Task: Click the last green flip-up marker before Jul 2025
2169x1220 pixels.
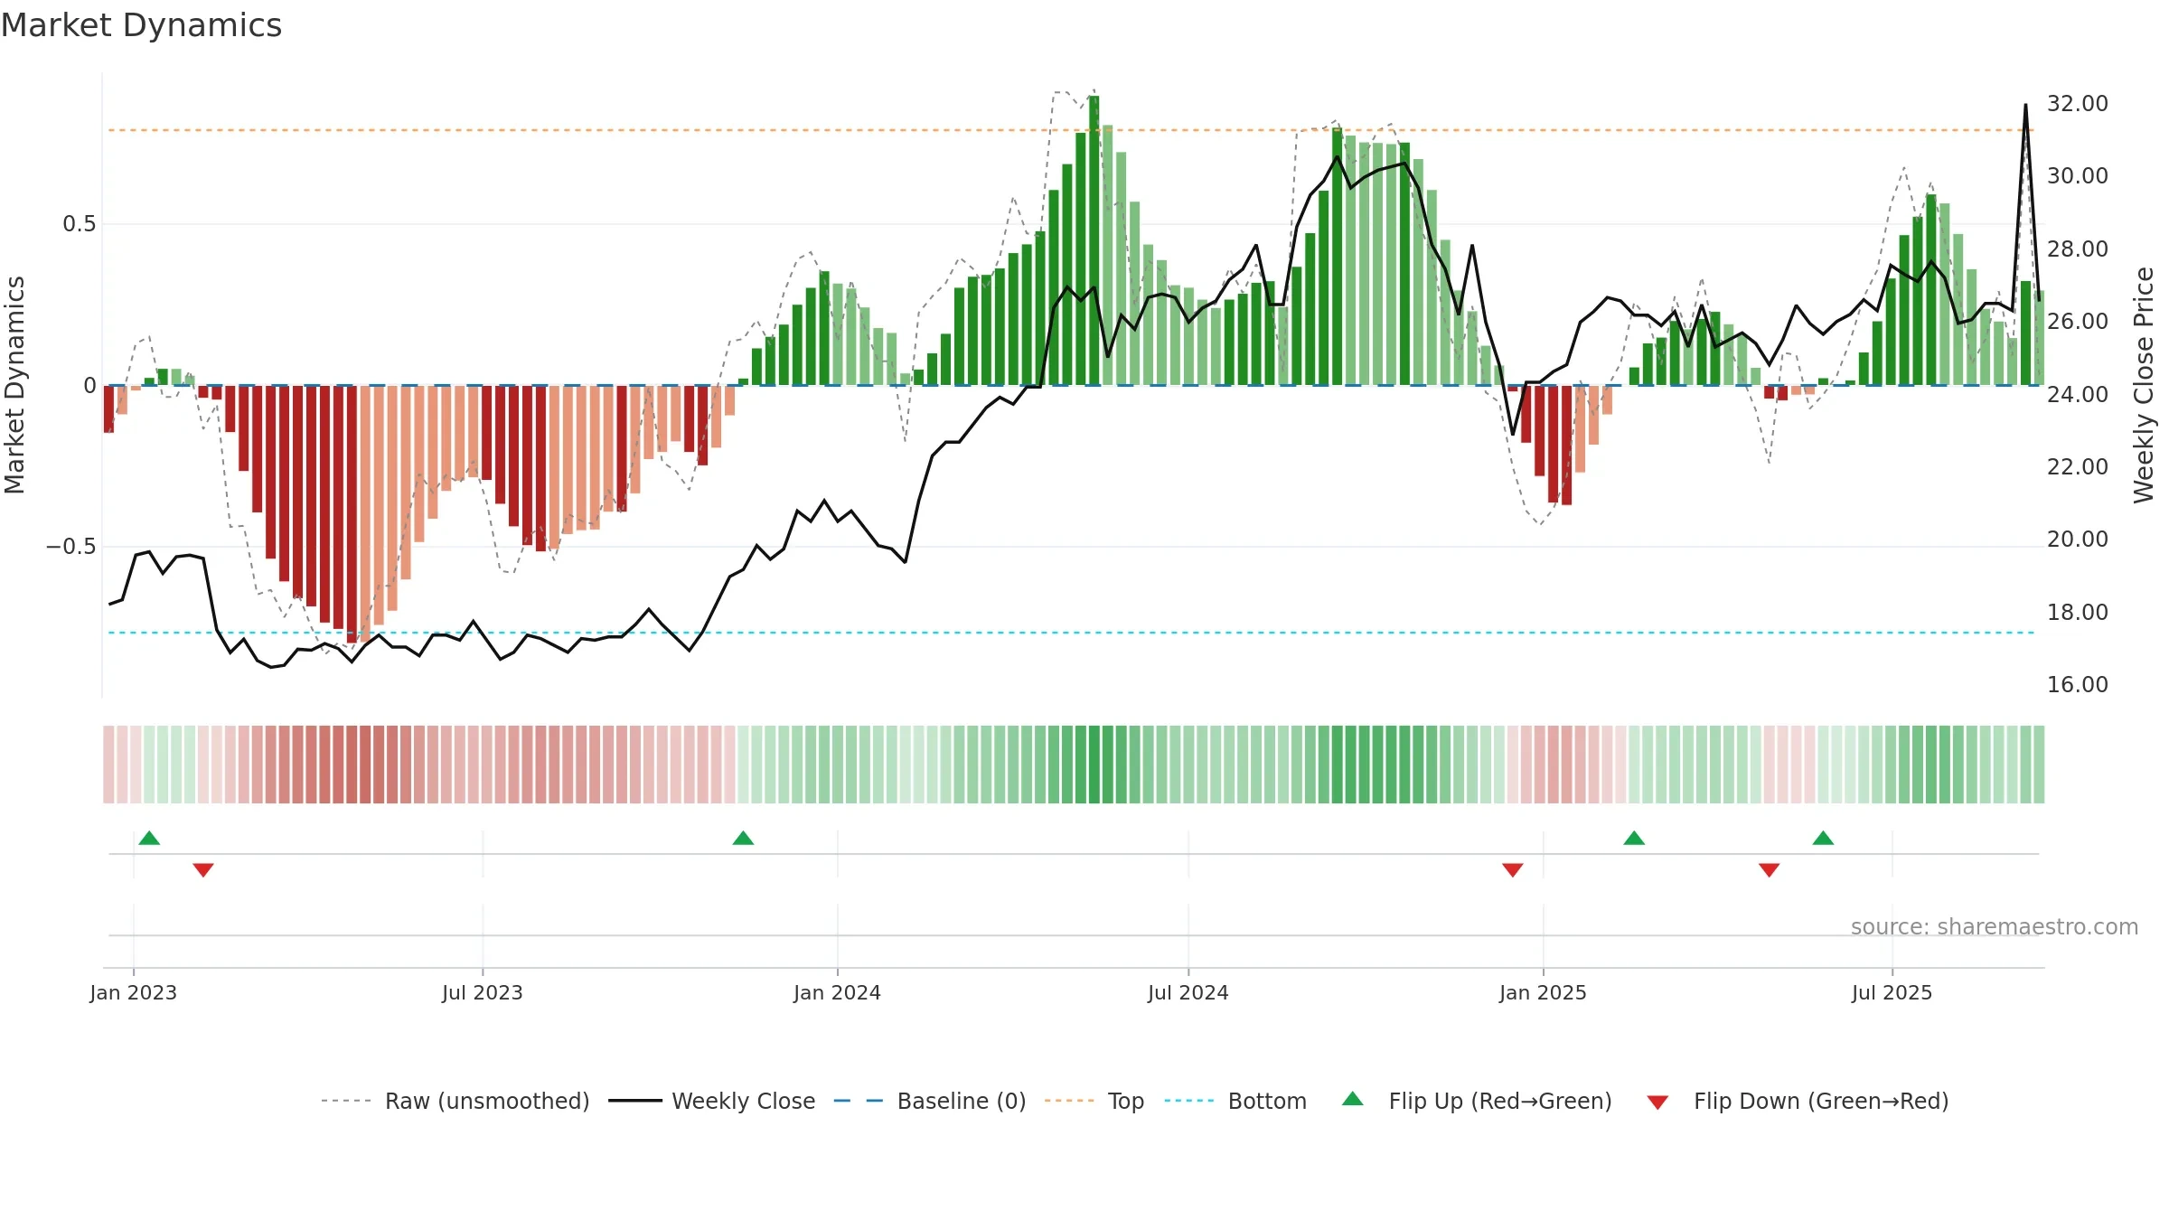Action: click(x=1823, y=838)
